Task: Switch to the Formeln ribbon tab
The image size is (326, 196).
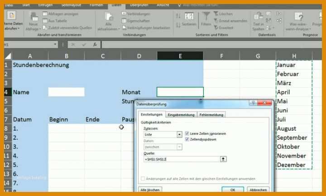Action: click(x=96, y=5)
